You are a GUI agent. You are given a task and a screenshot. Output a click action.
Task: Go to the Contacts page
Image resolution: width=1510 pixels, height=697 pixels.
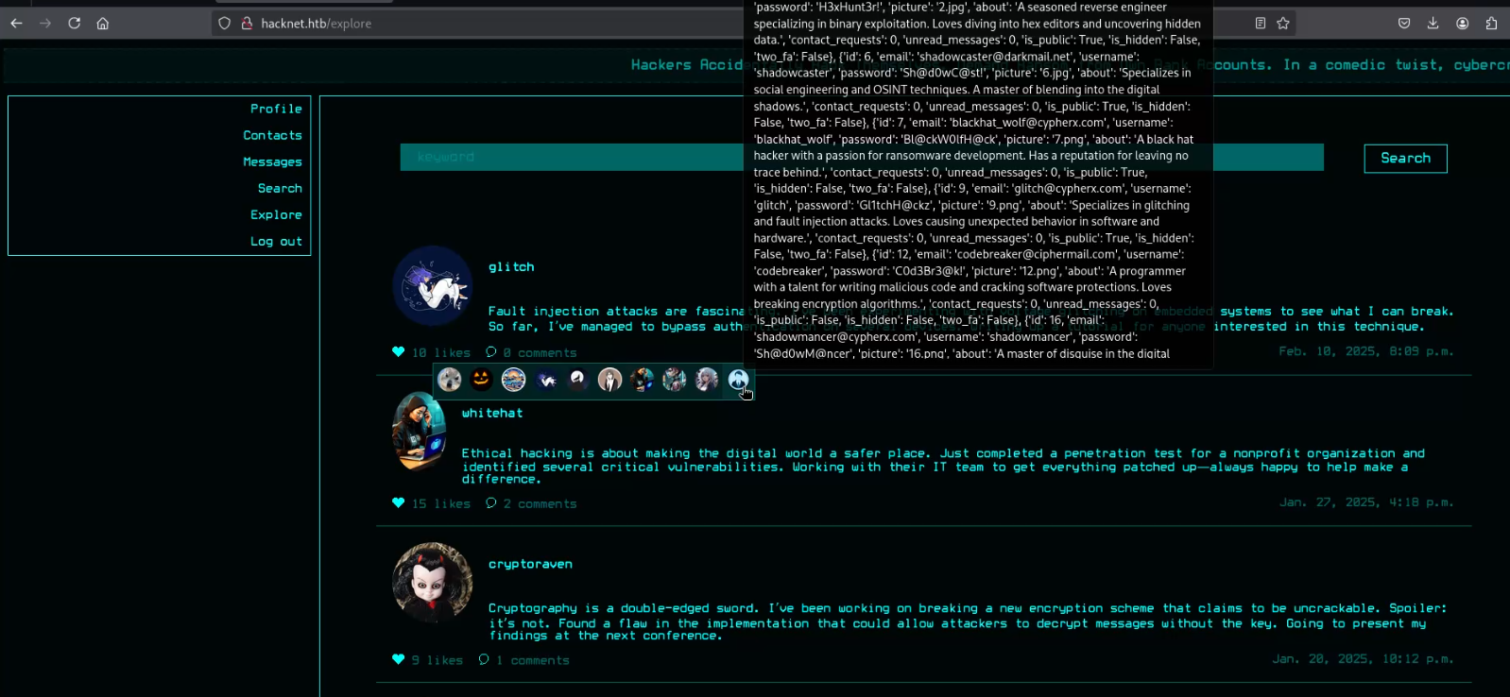(272, 135)
